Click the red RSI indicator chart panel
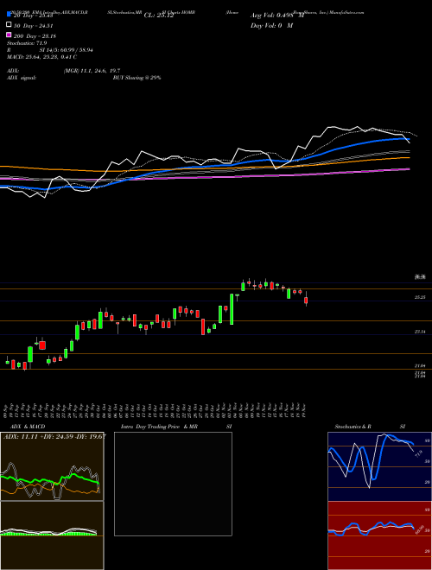 pyautogui.click(x=379, y=535)
